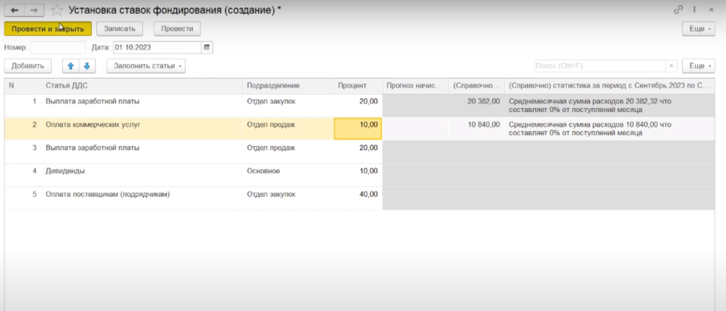Viewport: 726px width, 311px height.
Task: Click Провести и закрыть button
Action: 48,29
